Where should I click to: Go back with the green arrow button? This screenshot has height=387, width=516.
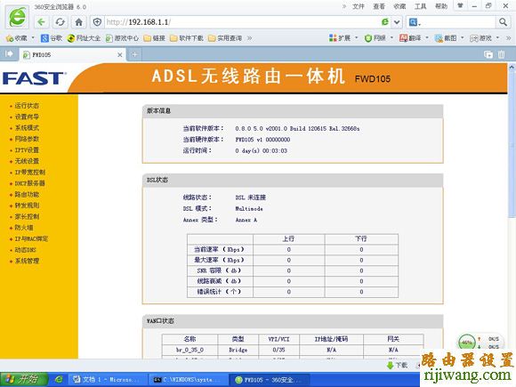point(41,22)
